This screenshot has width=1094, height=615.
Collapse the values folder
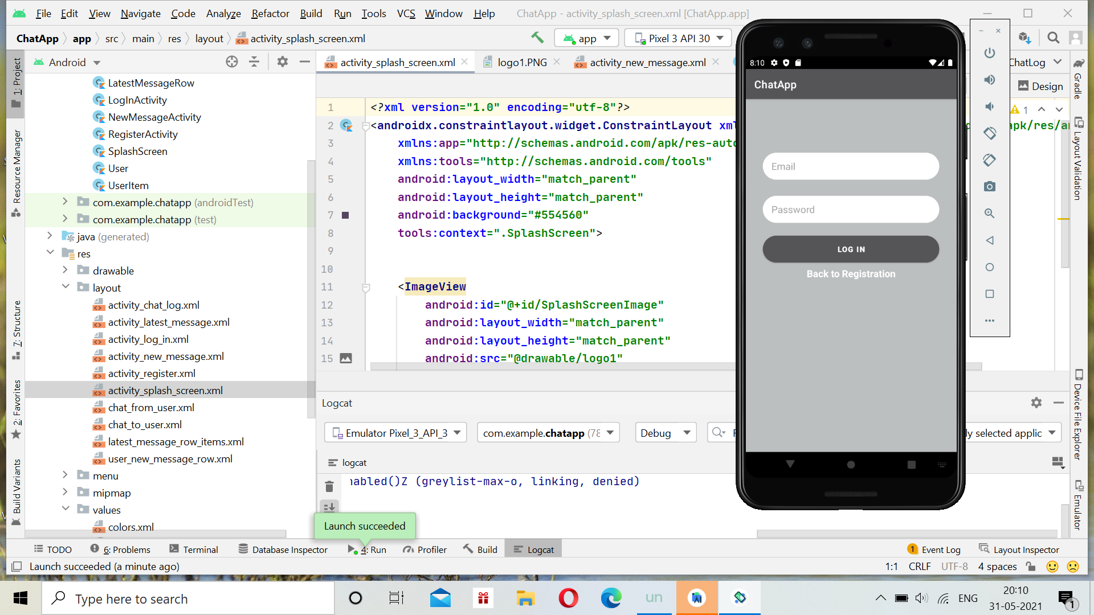coord(65,509)
